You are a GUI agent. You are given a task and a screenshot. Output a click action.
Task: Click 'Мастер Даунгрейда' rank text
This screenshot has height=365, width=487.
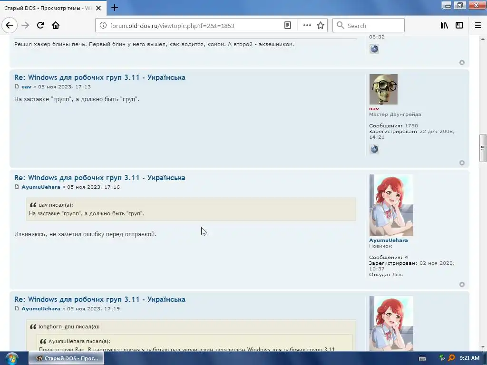click(x=395, y=114)
